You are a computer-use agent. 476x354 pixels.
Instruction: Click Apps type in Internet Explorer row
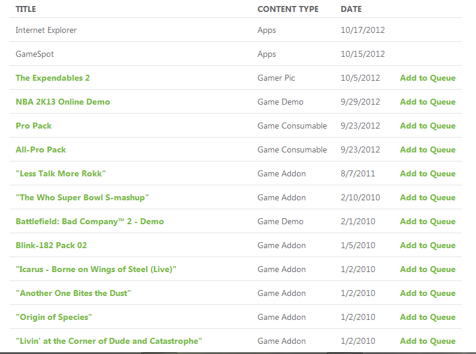pyautogui.click(x=267, y=30)
